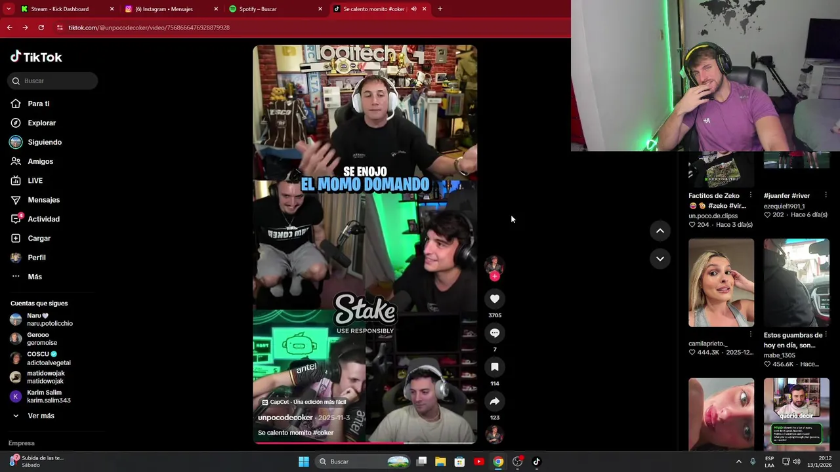
Task: Open camilaprieto video thumbnail
Action: click(721, 283)
